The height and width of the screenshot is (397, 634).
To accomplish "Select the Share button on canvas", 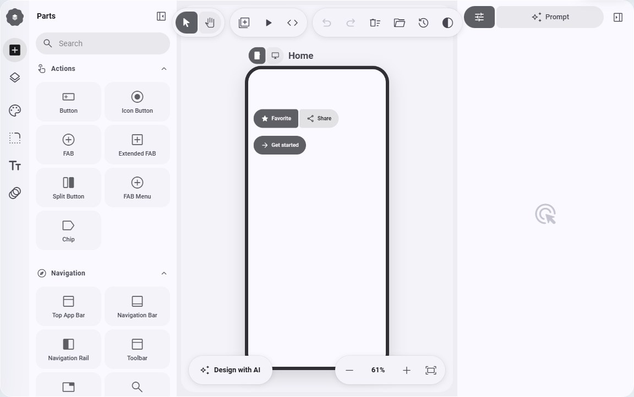I will point(319,118).
